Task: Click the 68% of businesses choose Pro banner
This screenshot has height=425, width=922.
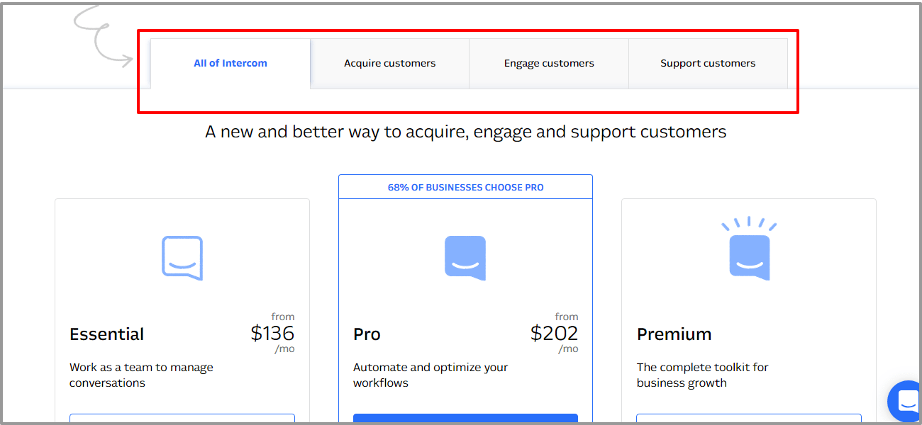Action: (x=465, y=187)
